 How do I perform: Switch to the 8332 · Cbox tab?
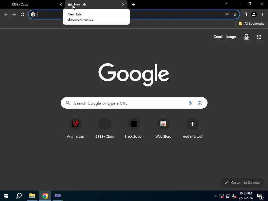click(32, 4)
